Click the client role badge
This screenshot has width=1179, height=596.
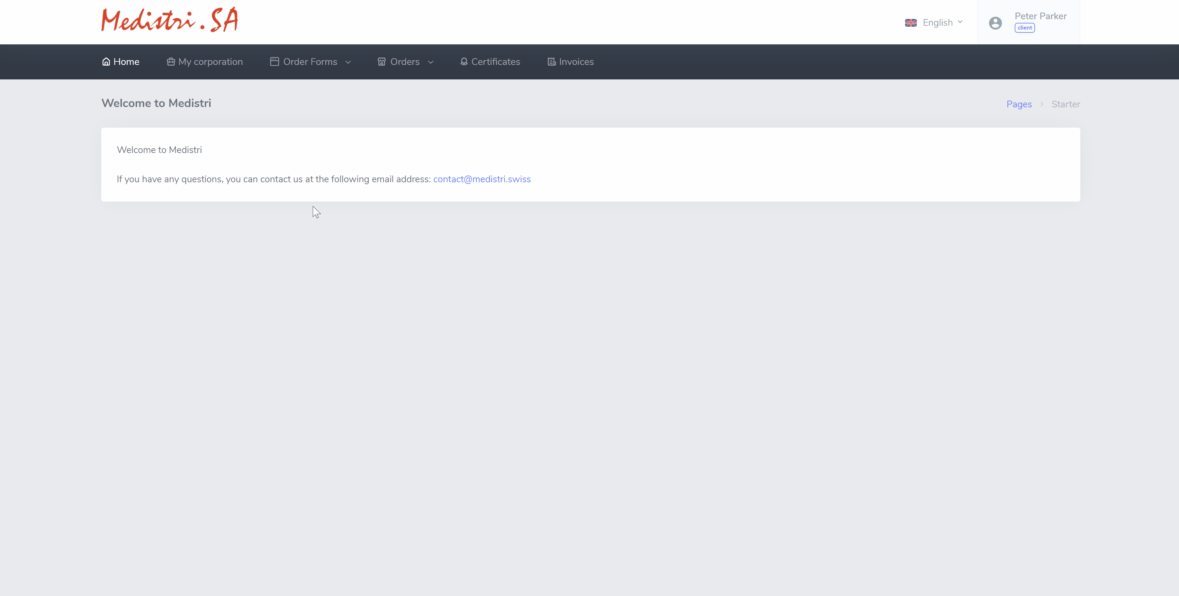[x=1024, y=28]
